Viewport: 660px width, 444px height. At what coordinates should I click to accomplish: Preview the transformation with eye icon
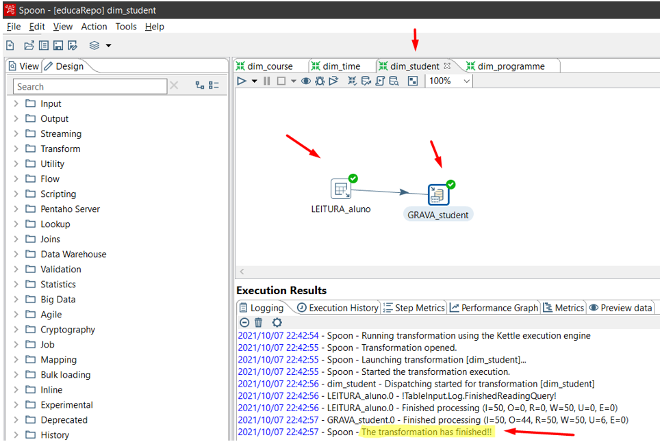click(306, 81)
